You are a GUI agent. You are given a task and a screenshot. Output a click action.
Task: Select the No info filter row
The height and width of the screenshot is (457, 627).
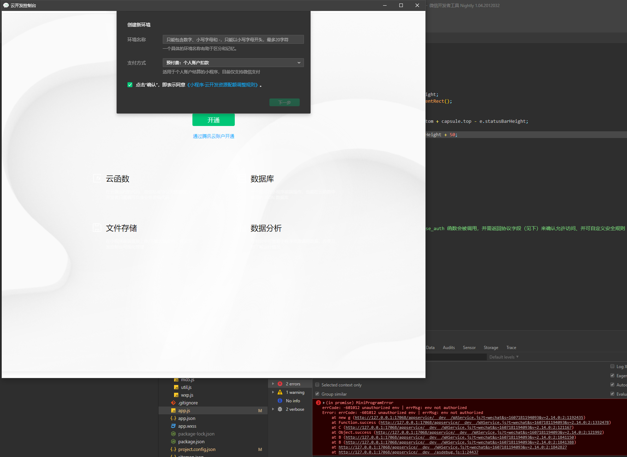coord(290,401)
